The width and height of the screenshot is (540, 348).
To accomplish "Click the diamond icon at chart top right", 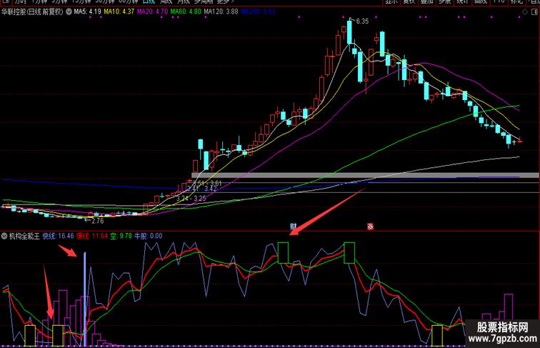I will click(525, 11).
